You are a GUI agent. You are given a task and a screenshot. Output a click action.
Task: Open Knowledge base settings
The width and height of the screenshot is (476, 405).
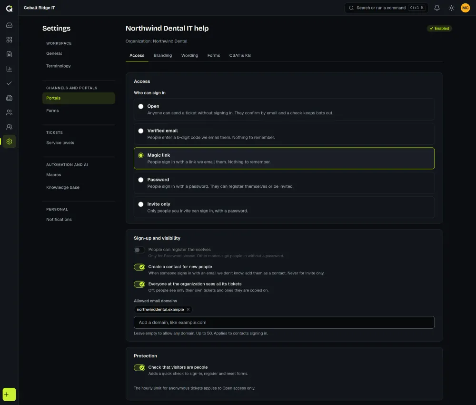point(79,187)
